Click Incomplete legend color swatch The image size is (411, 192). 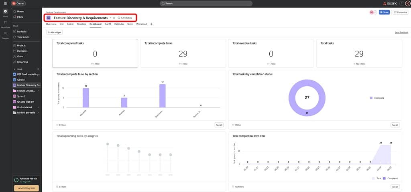pyautogui.click(x=371, y=98)
